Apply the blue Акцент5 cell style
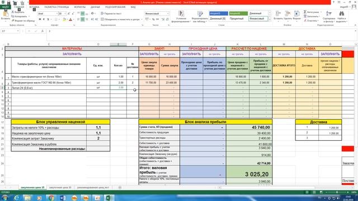The width and height of the screenshot is (358, 201). [x=219, y=13]
